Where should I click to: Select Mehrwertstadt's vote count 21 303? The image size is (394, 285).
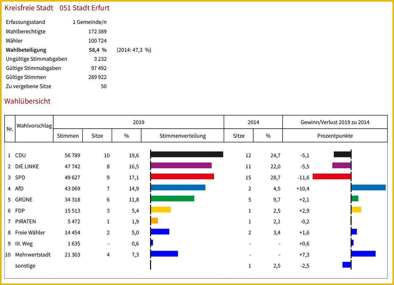(73, 255)
